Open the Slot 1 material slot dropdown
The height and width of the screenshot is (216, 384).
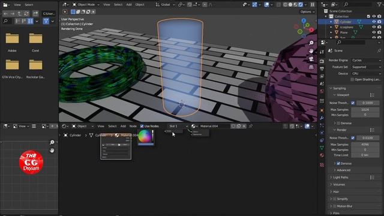[178, 126]
